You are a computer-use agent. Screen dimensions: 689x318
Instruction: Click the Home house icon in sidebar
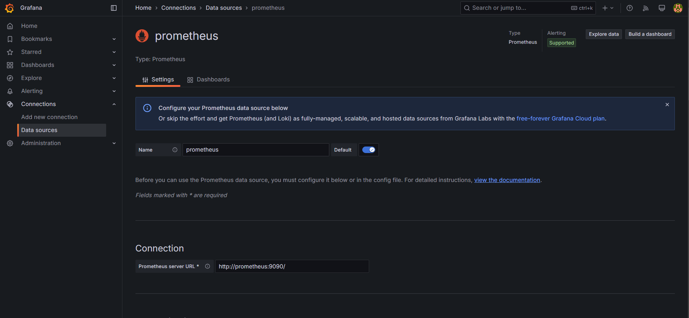tap(10, 26)
